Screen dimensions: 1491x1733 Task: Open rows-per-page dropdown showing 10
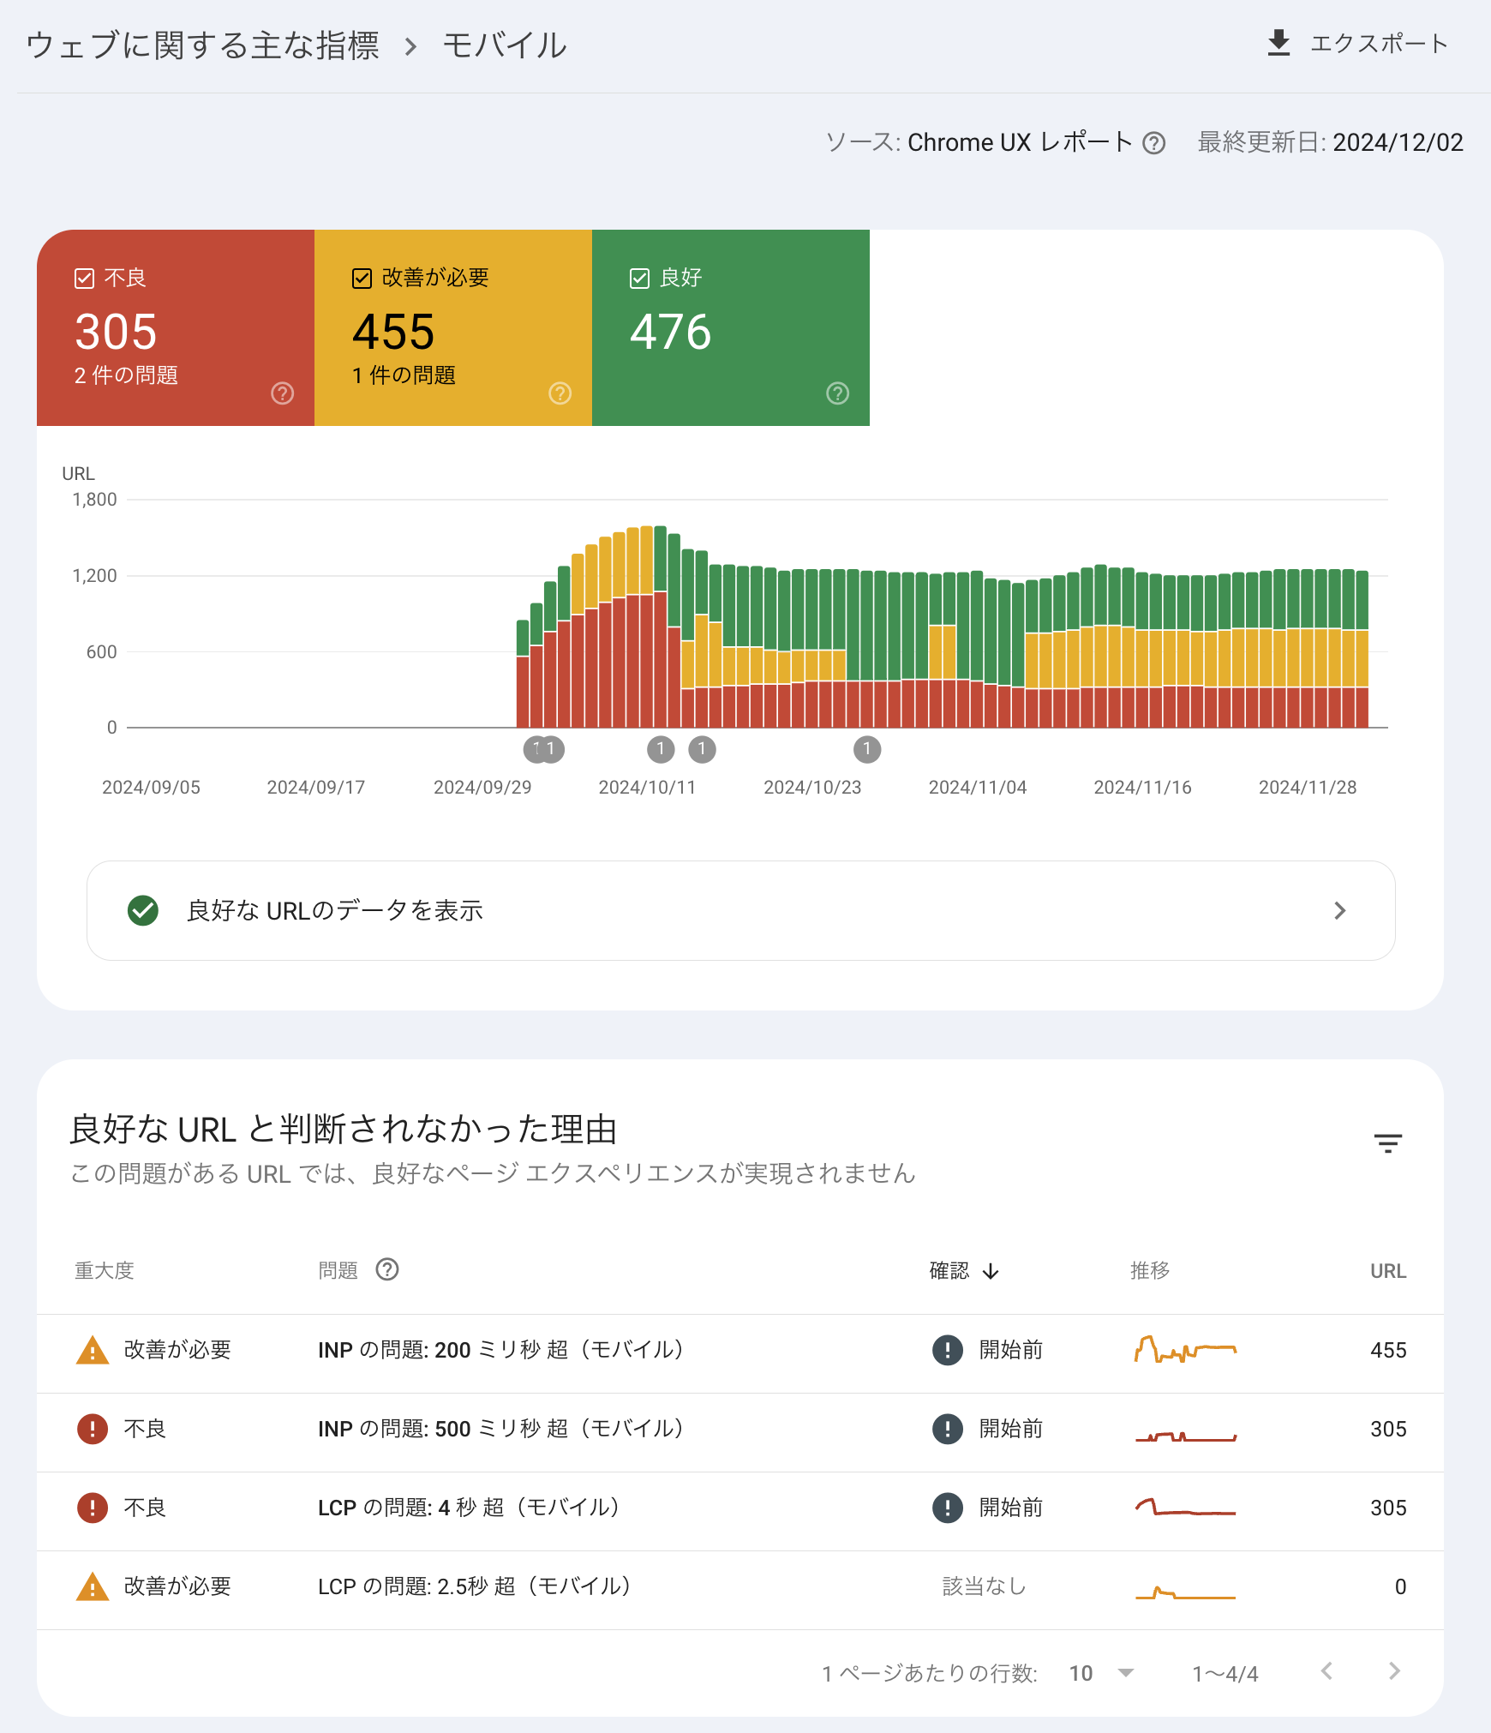coord(1102,1673)
